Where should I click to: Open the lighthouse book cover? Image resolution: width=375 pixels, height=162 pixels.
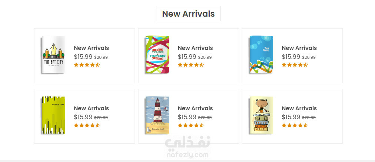pyautogui.click(x=157, y=115)
